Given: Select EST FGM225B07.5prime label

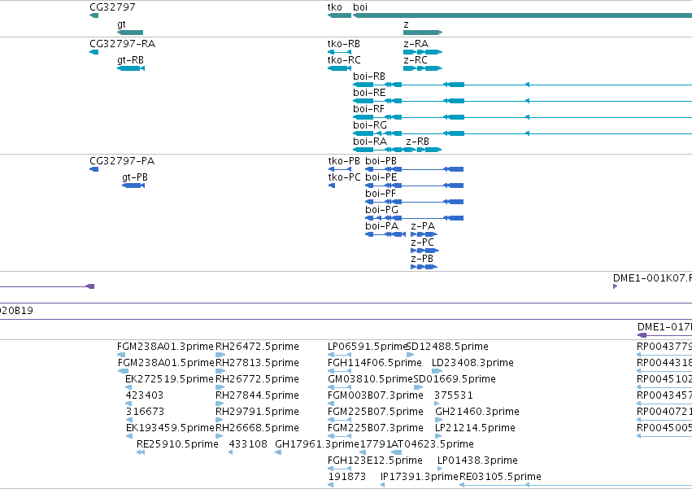Looking at the screenshot, I should click(x=376, y=412).
